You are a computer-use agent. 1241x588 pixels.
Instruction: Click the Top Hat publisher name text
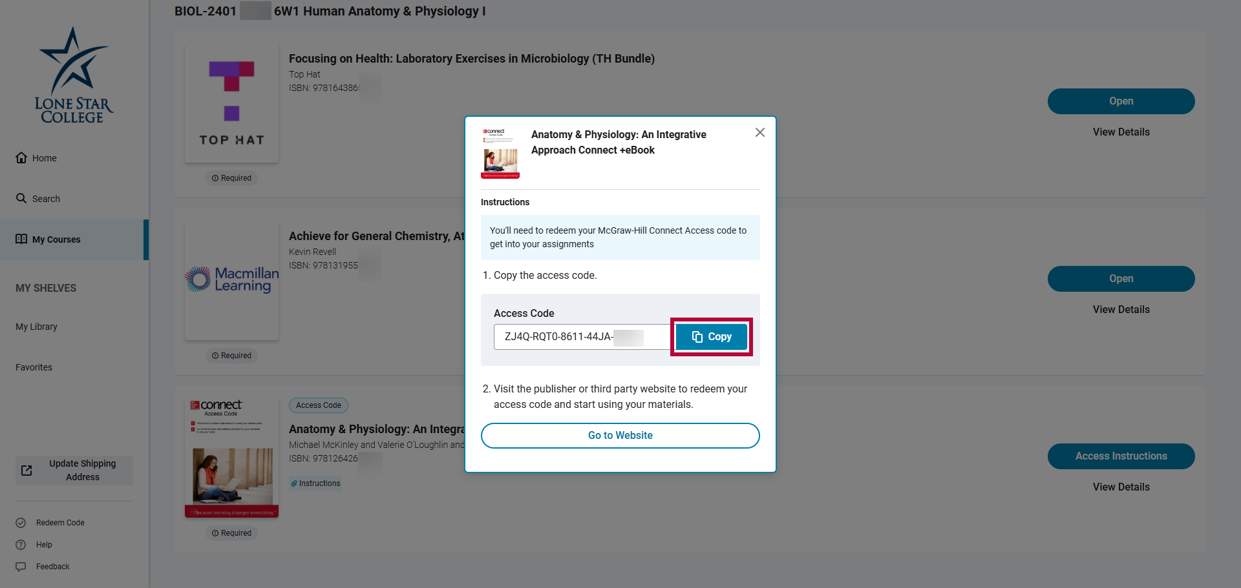[304, 74]
